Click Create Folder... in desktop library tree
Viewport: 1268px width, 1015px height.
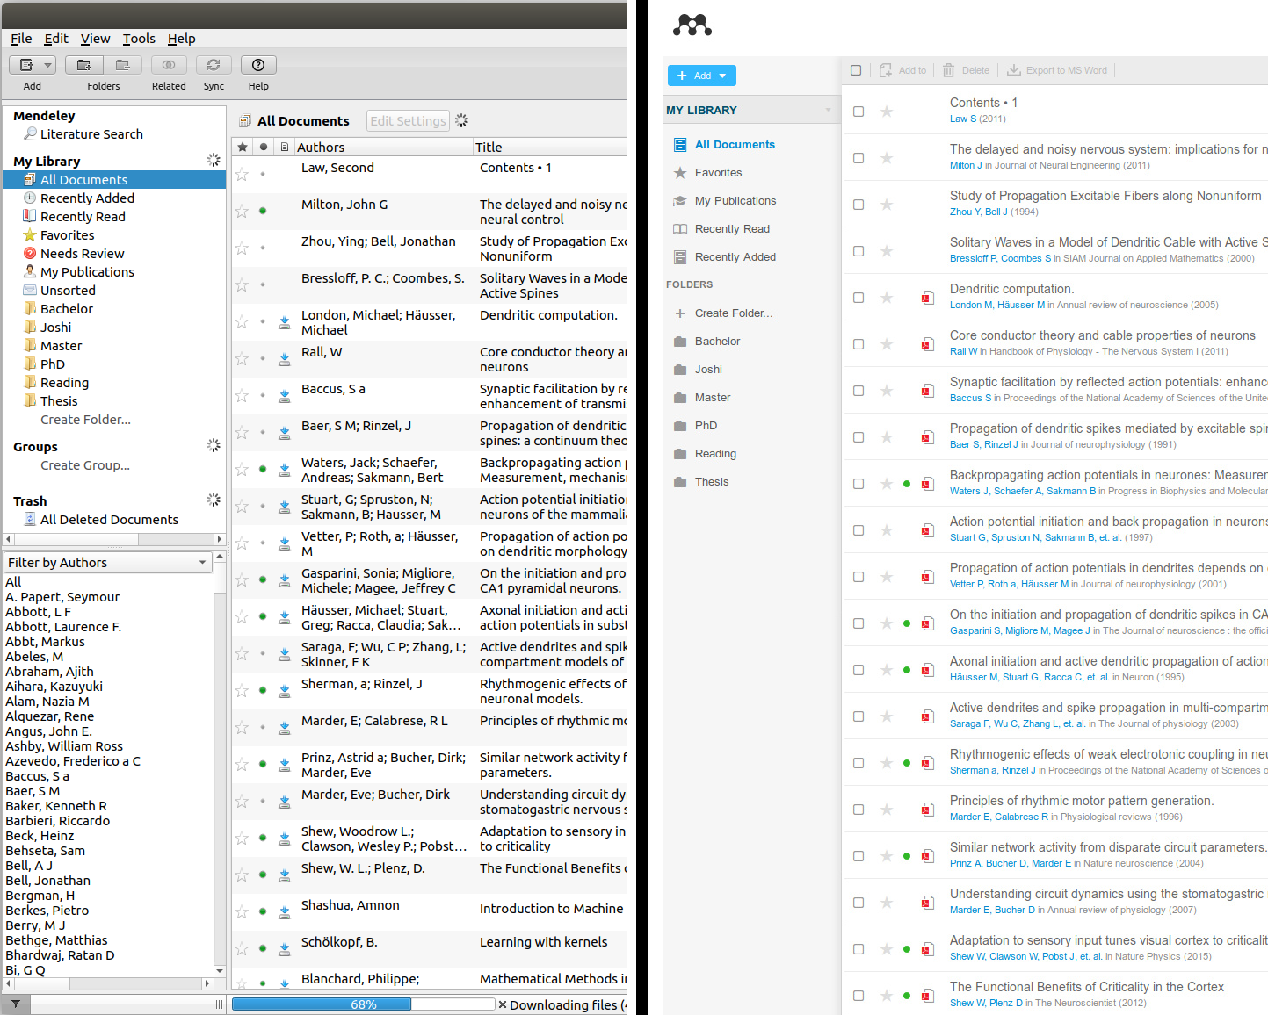point(85,420)
